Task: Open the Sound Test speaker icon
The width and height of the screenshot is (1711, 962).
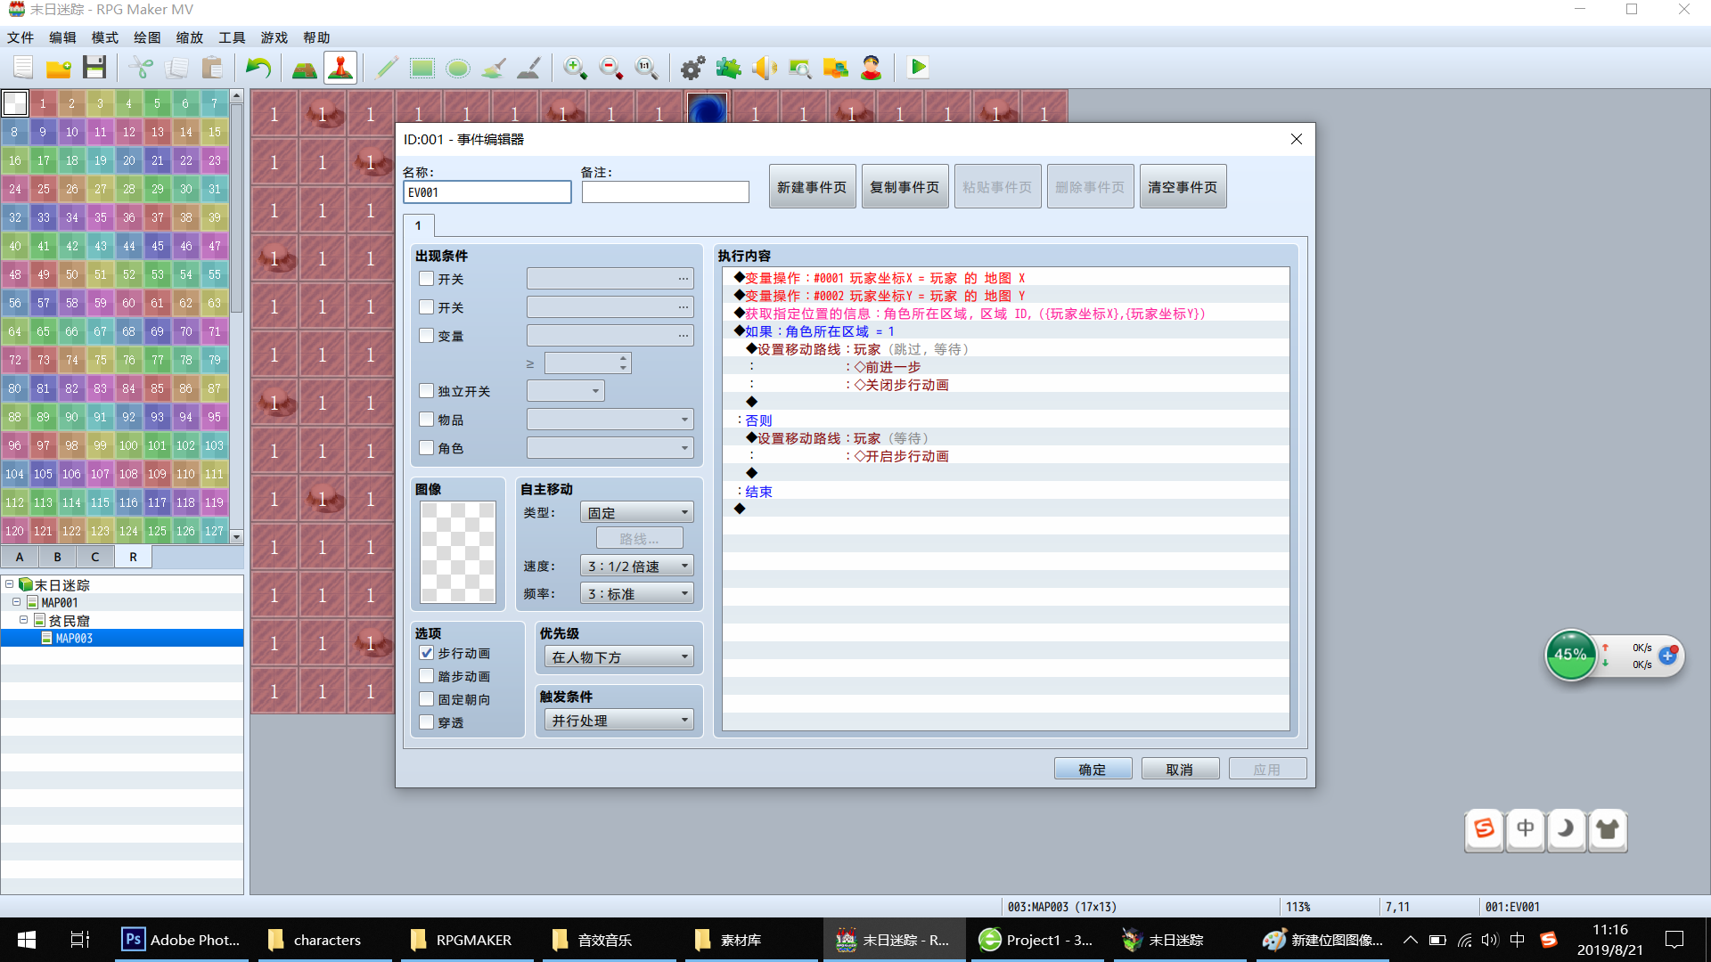Action: 765,68
